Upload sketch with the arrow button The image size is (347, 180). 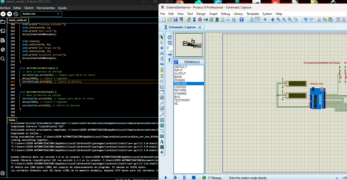point(9,14)
